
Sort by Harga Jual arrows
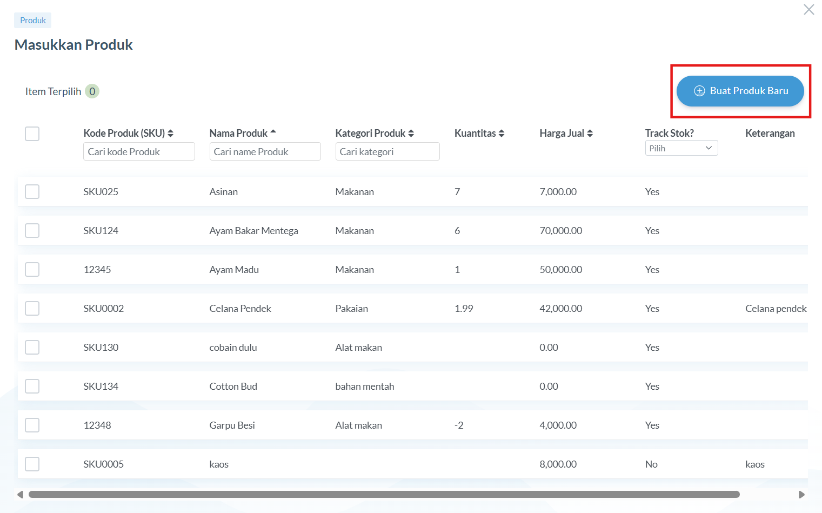tap(590, 134)
